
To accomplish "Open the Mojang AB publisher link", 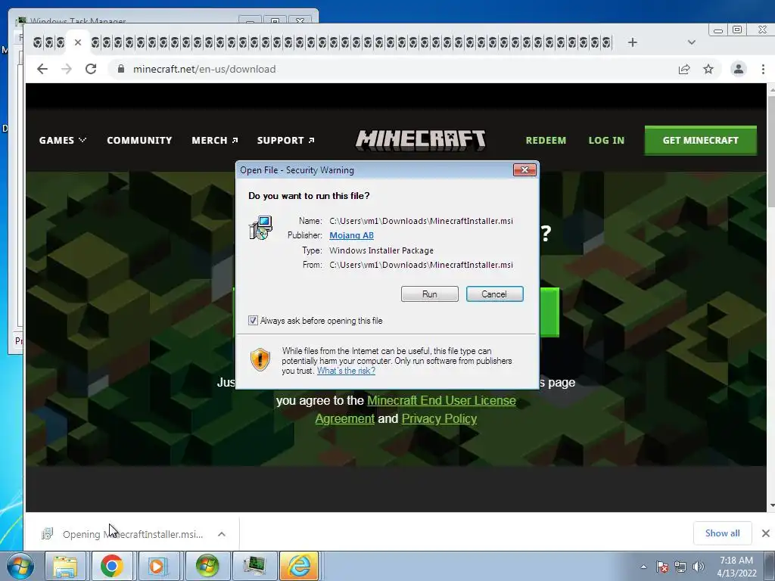I will (351, 235).
